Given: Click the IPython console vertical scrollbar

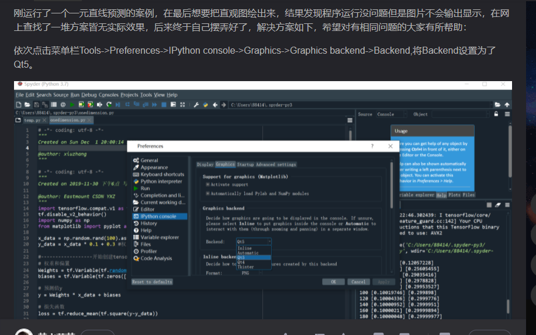Looking at the screenshot, I should point(508,306).
